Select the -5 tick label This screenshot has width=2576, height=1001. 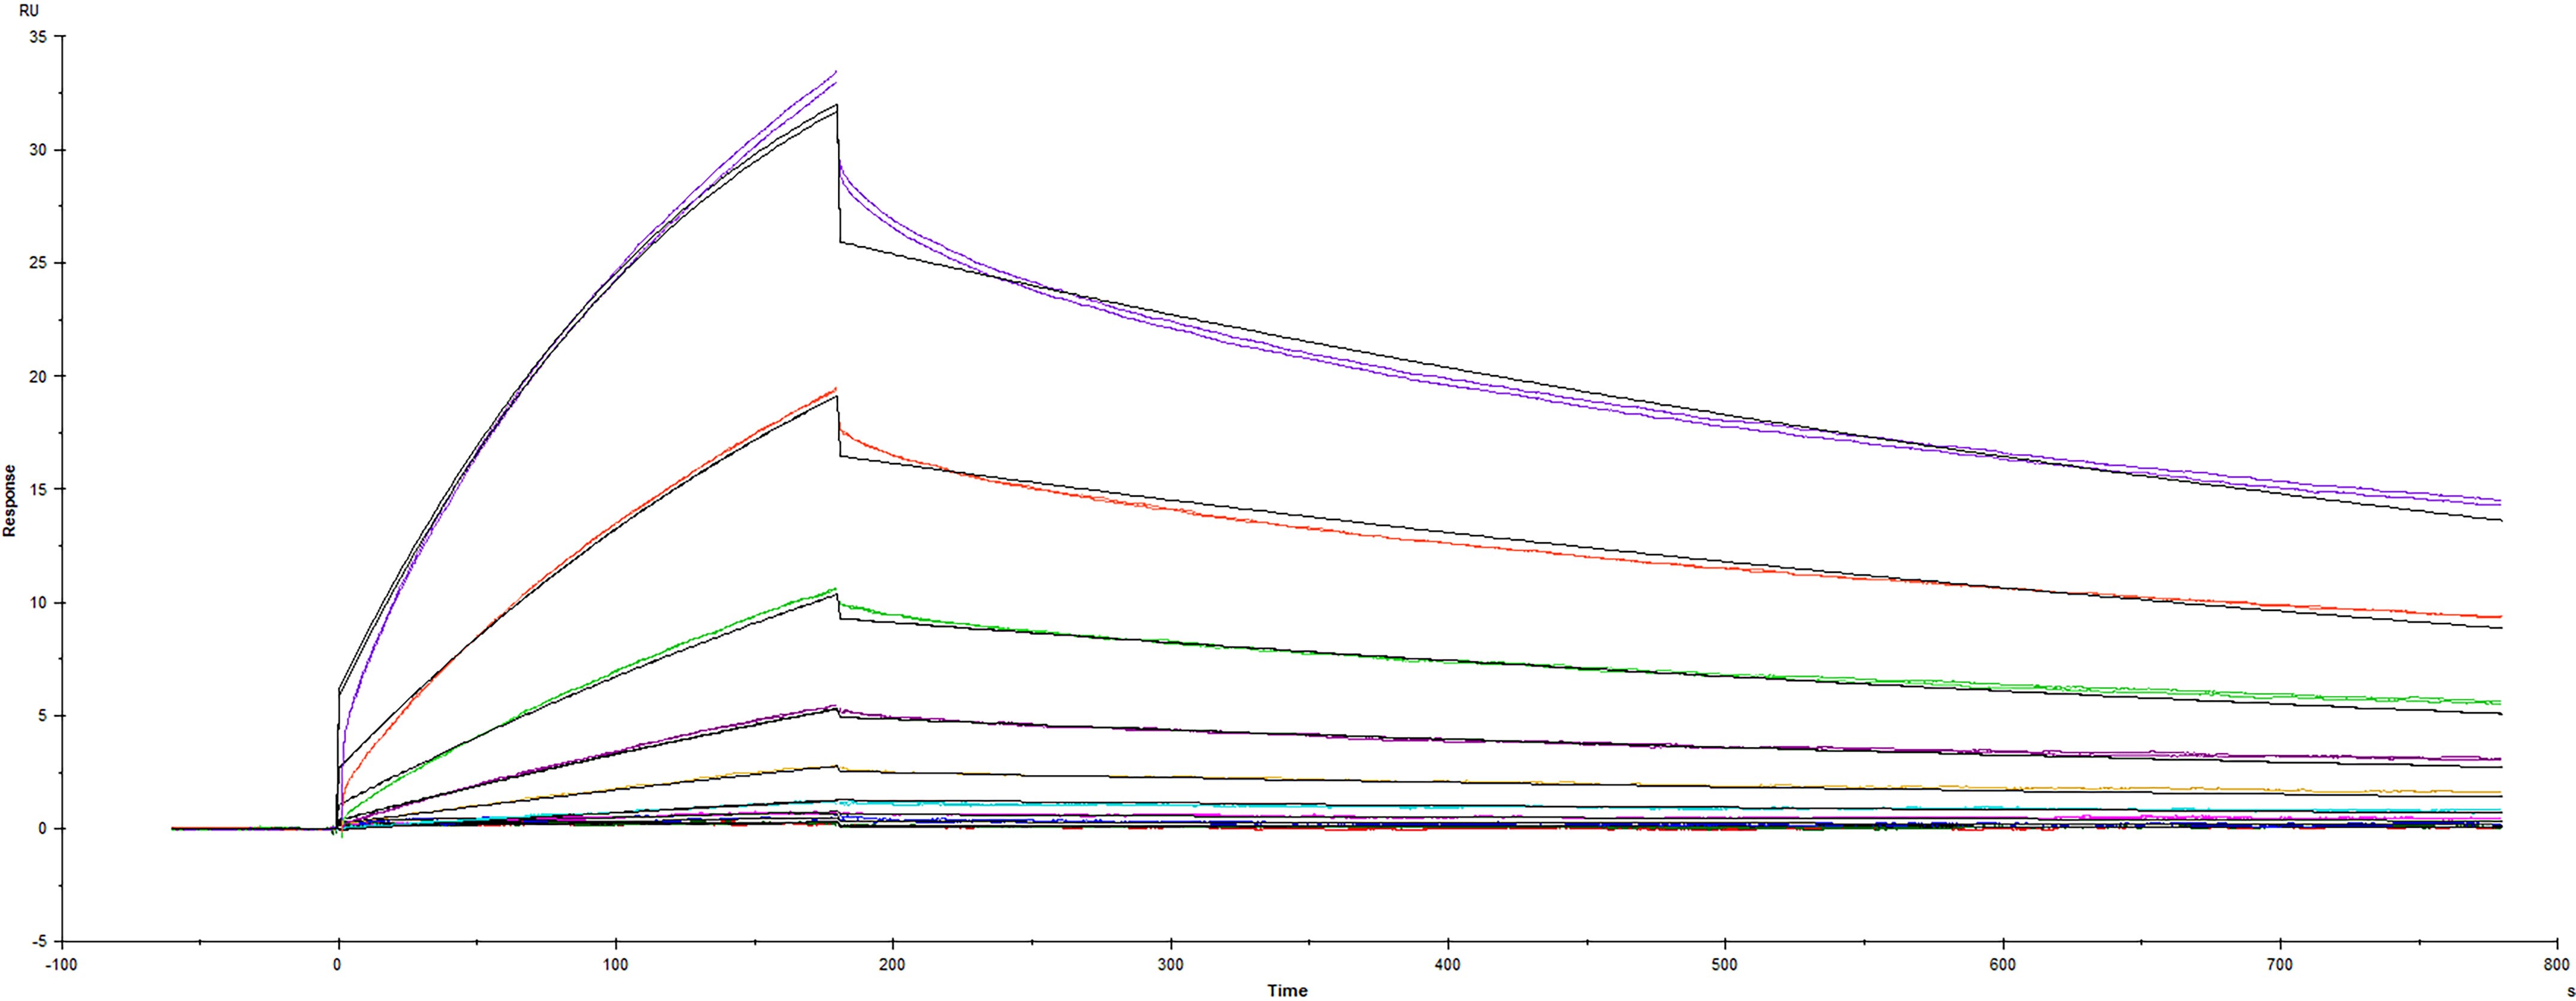pos(39,941)
